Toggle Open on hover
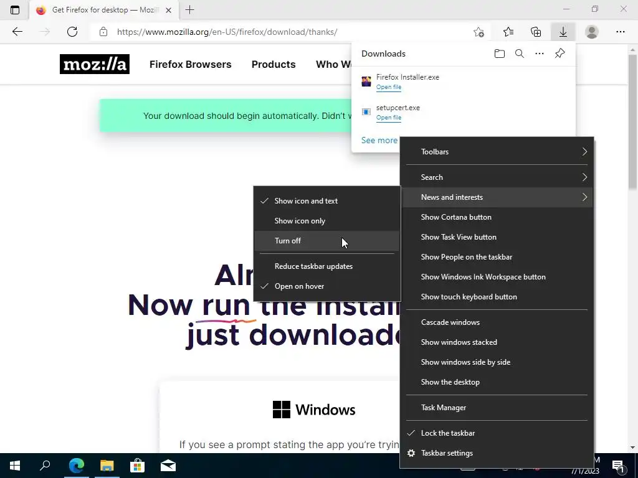Screen dimensions: 638x478 [326, 286]
